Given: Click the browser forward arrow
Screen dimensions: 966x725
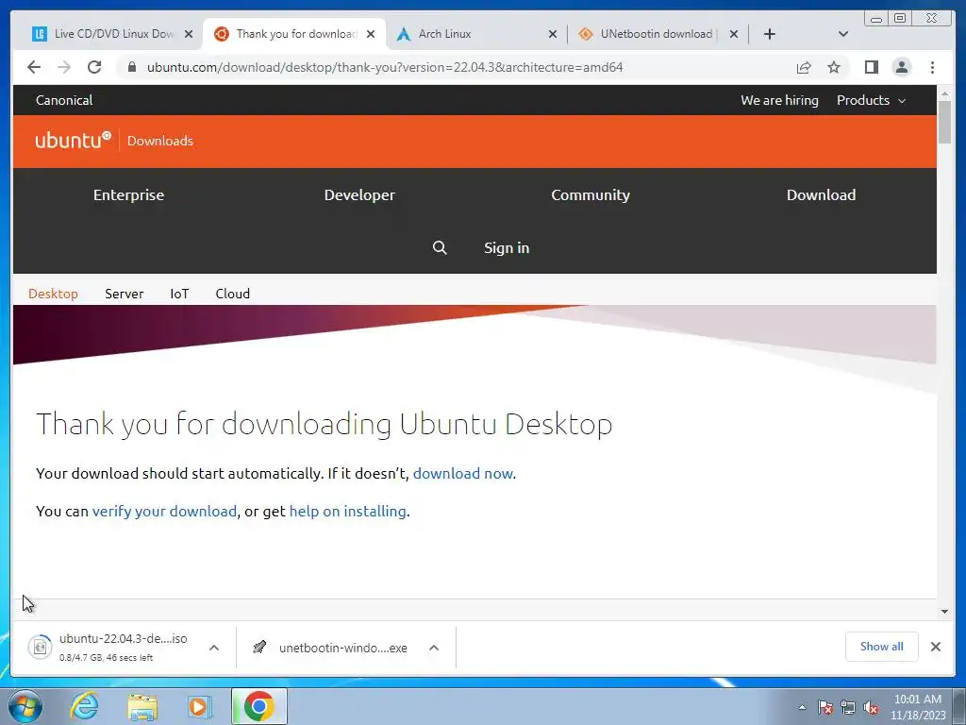Looking at the screenshot, I should [64, 67].
